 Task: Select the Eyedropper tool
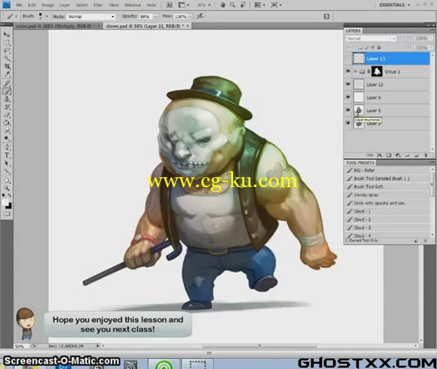(x=7, y=74)
